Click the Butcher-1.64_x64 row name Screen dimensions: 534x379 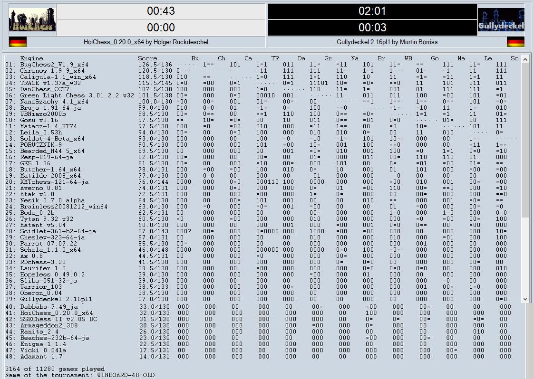(x=50, y=170)
